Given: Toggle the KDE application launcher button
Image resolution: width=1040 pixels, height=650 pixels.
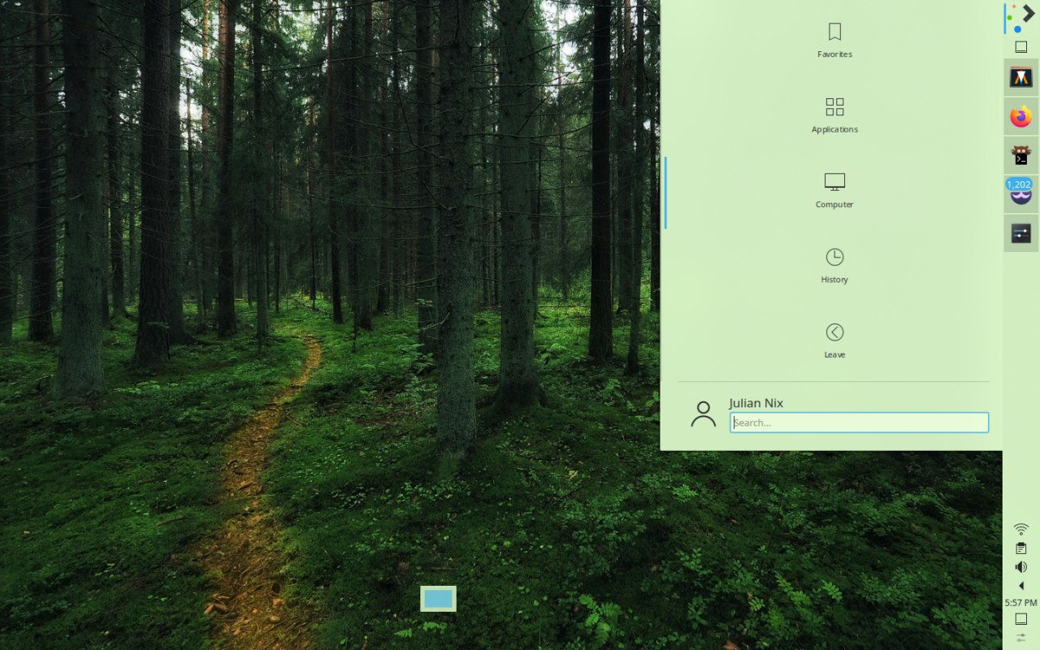Looking at the screenshot, I should (x=1021, y=18).
